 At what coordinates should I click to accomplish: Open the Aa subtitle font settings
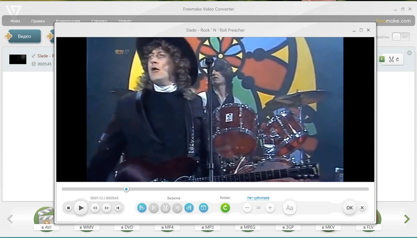[289, 208]
